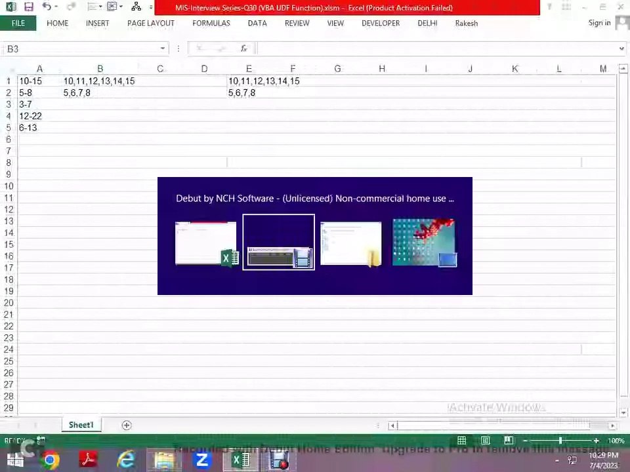Open Adobe Acrobat Reader from taskbar
Viewport: 630px width, 472px height.
pyautogui.click(x=88, y=460)
